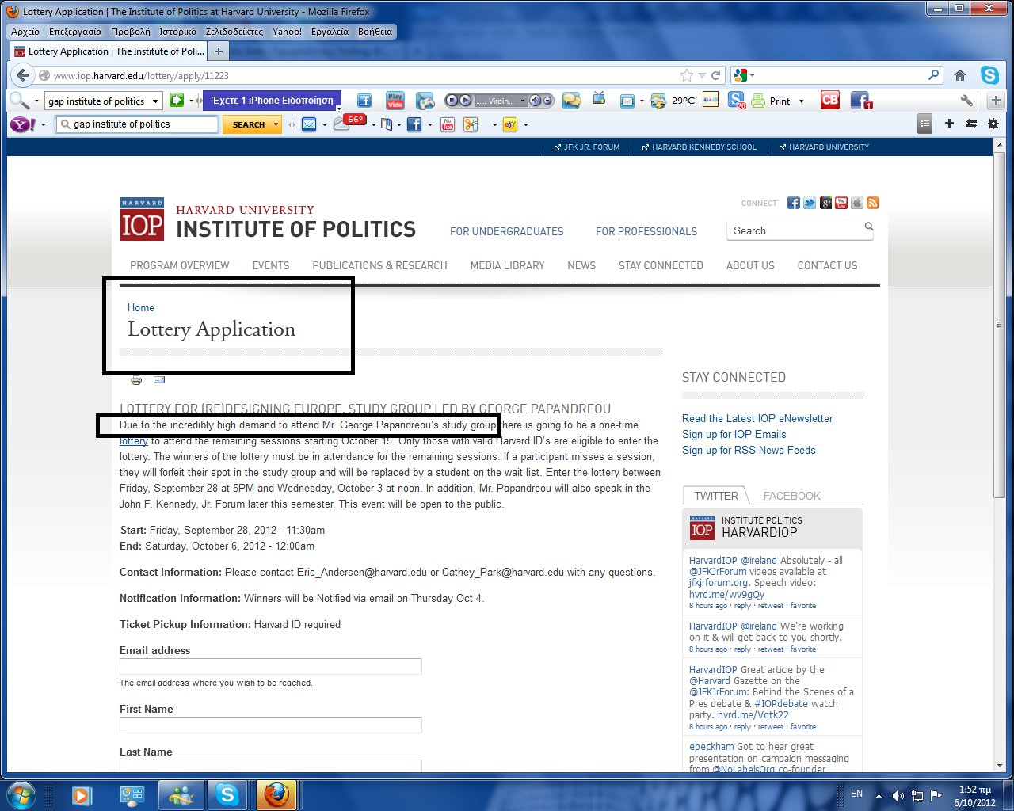Expand the Virgin radio station dropdown
The image size is (1014, 811).
tap(520, 101)
